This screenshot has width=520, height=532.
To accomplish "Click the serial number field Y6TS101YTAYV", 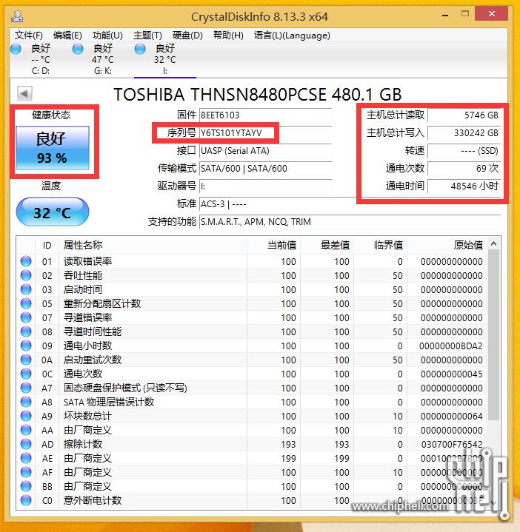I will (265, 133).
